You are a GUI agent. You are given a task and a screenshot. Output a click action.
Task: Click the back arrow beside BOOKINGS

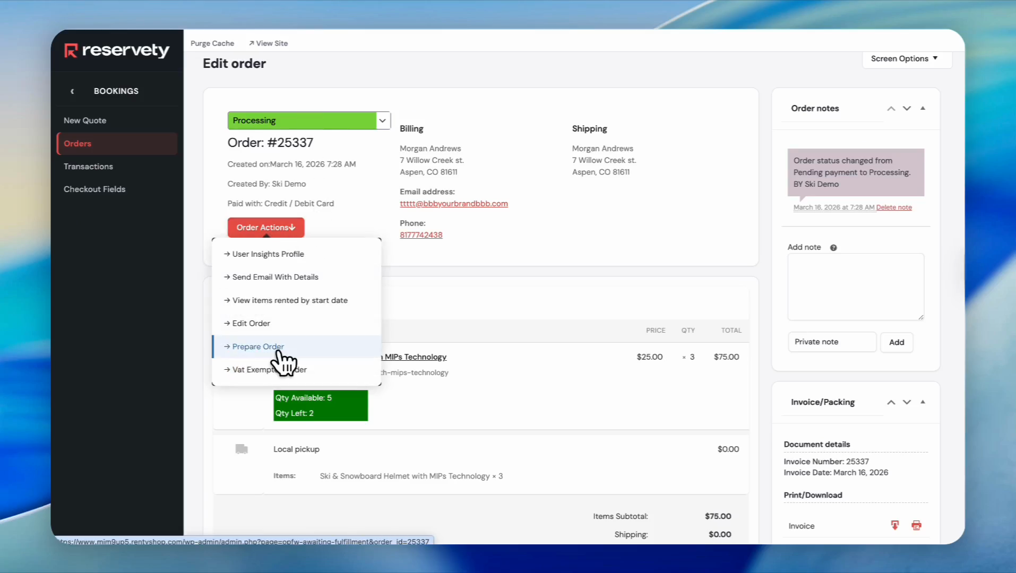coord(72,91)
